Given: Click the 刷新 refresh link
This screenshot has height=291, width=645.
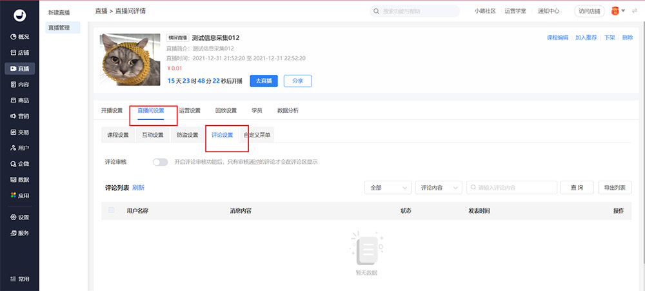Looking at the screenshot, I should pyautogui.click(x=139, y=188).
